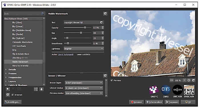Click the add-to-favorites icon below filter list
The height and width of the screenshot is (108, 199).
[x=8, y=89]
